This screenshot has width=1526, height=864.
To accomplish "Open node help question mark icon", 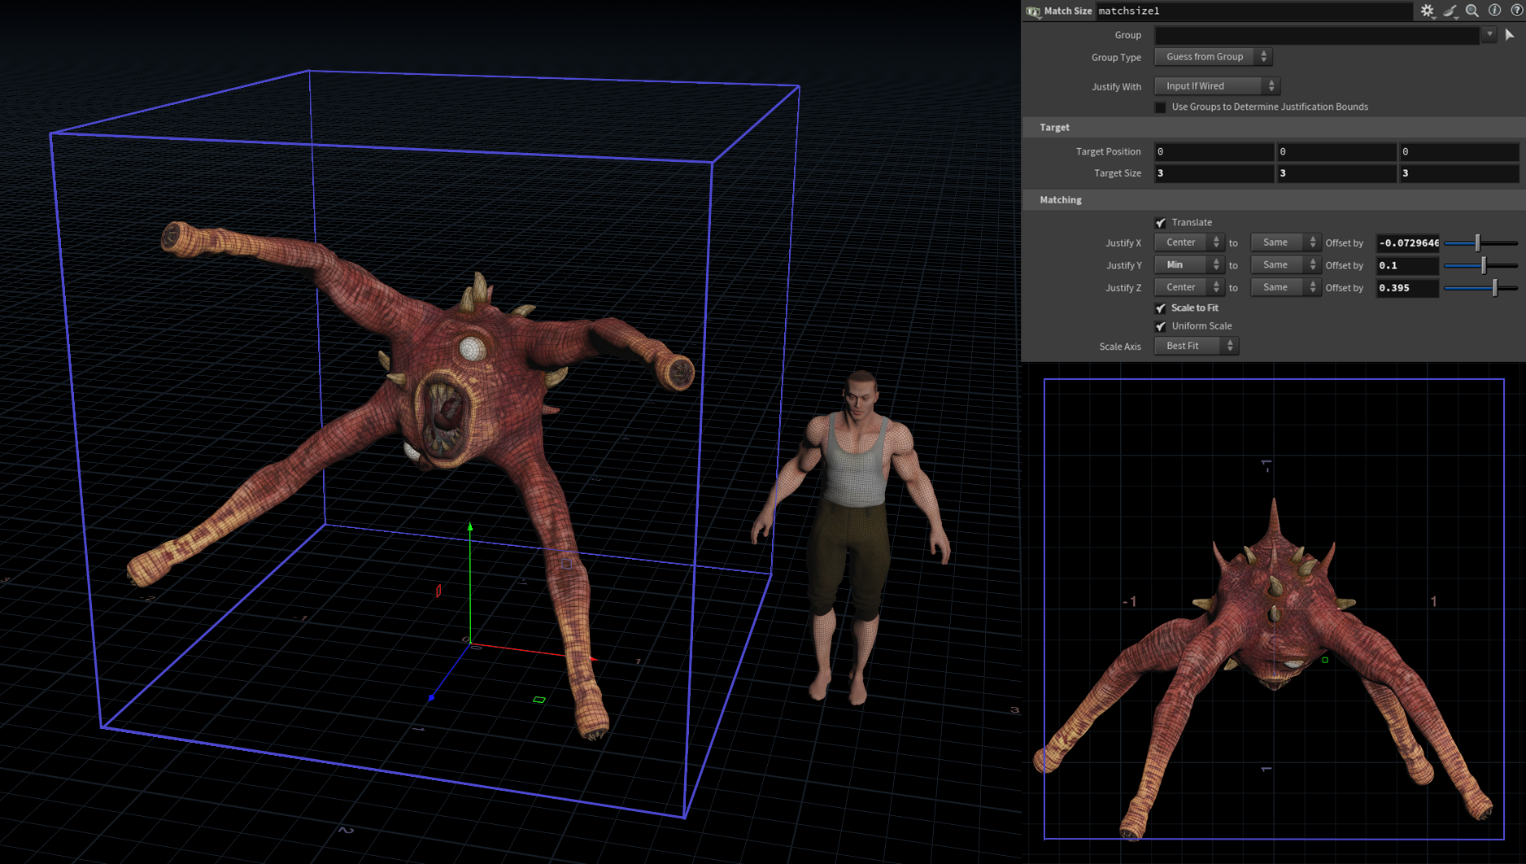I will point(1516,11).
